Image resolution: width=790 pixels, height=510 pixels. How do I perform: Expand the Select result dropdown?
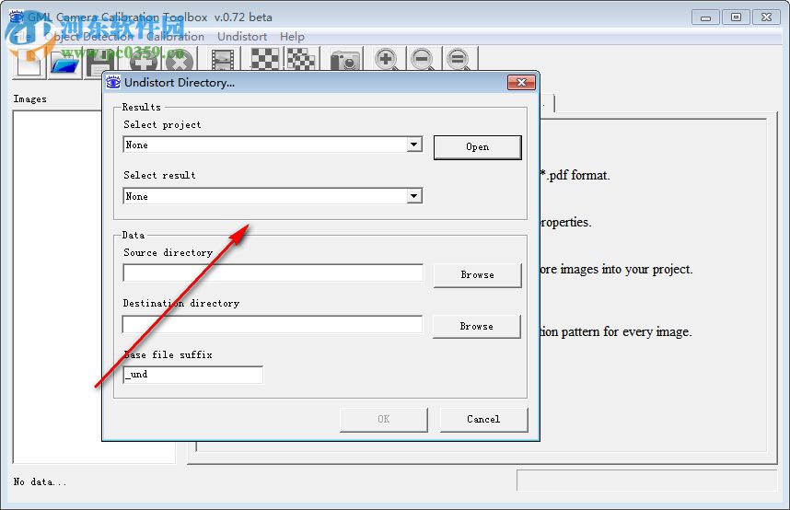(x=414, y=196)
